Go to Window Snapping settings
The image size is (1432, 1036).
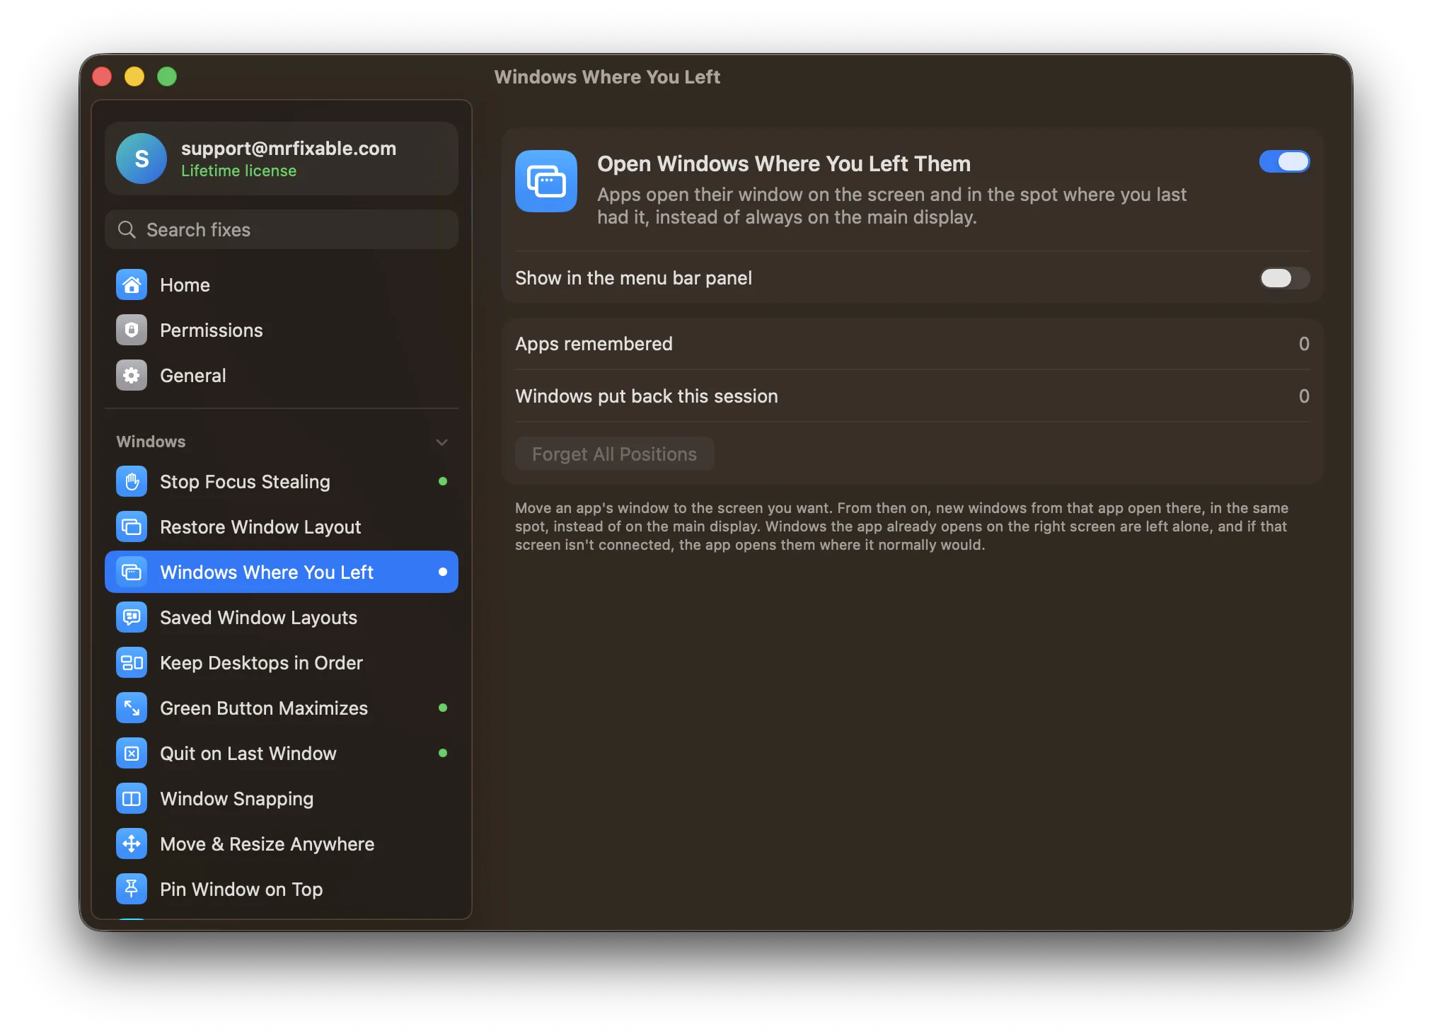[x=282, y=798]
